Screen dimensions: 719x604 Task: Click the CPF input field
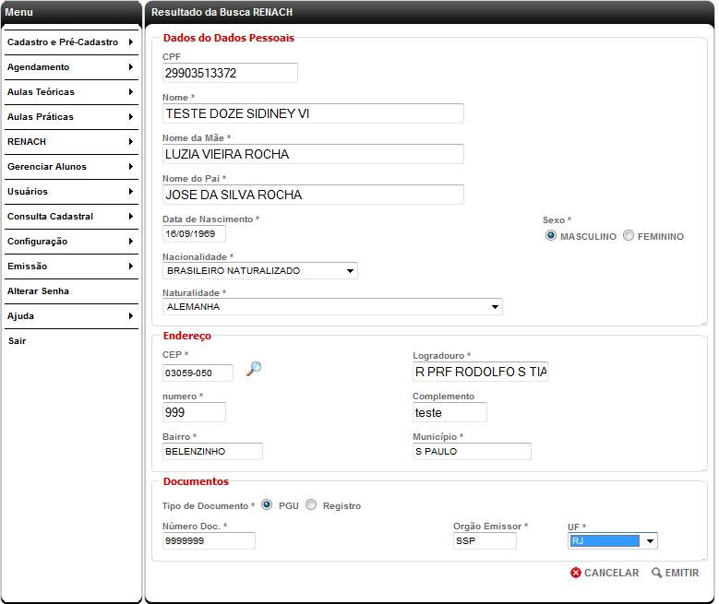(230, 73)
